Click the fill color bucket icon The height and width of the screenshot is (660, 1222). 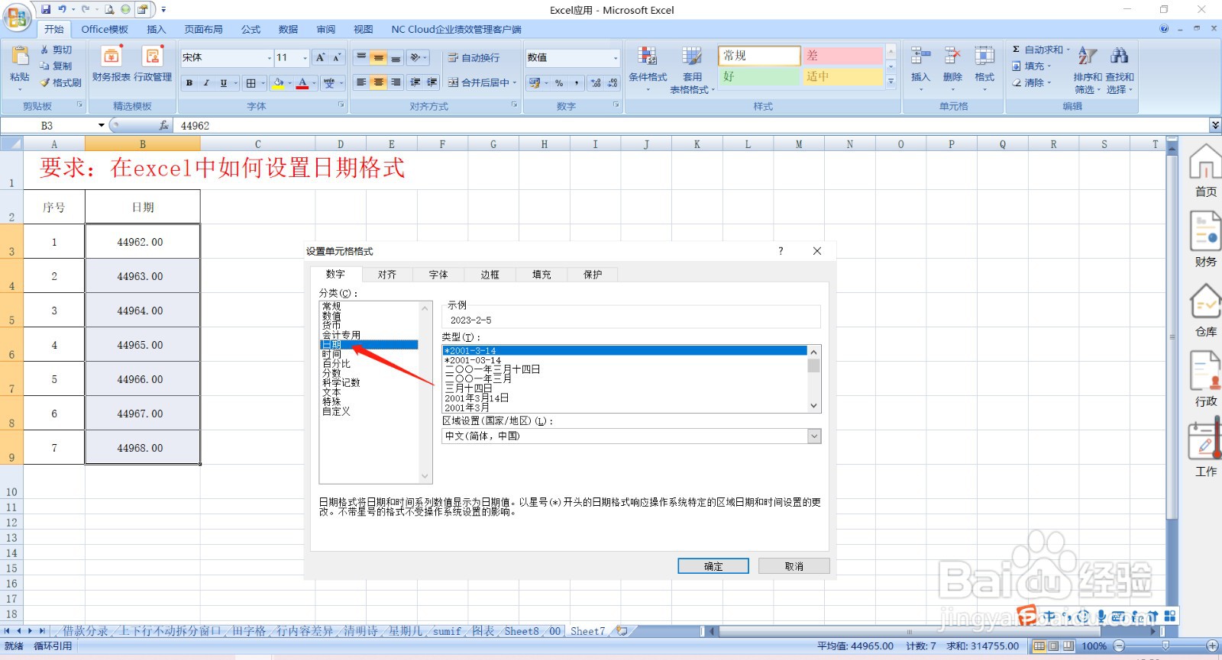(x=278, y=83)
